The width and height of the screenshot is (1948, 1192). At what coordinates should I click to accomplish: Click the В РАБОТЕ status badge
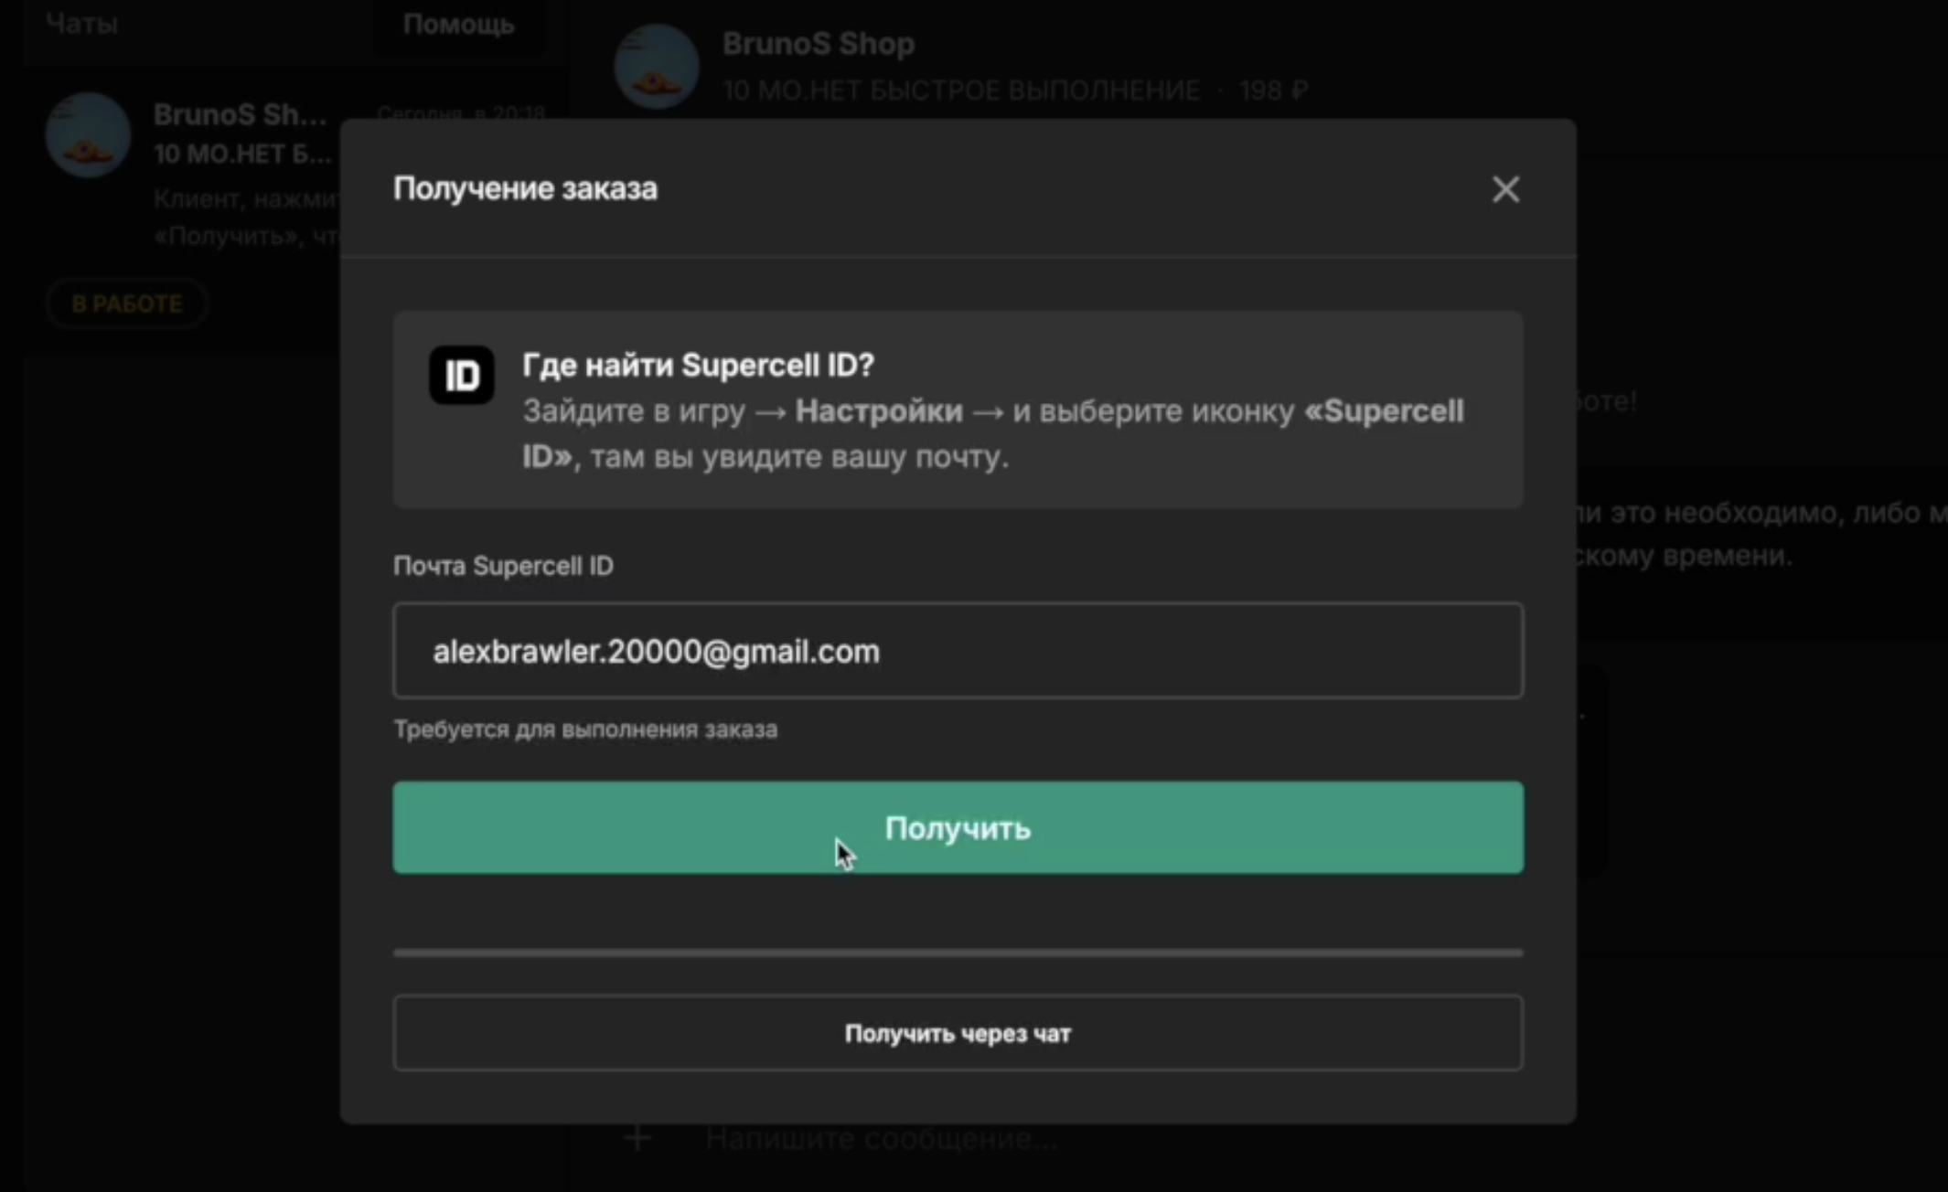coord(127,303)
